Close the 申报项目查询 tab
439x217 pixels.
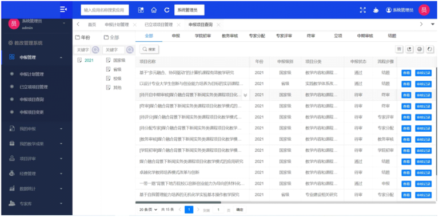tap(218, 25)
